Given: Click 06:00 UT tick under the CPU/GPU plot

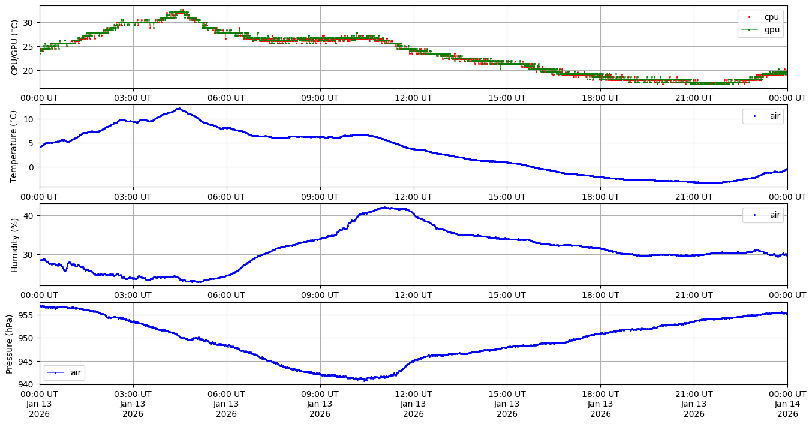Looking at the screenshot, I should pos(226,97).
